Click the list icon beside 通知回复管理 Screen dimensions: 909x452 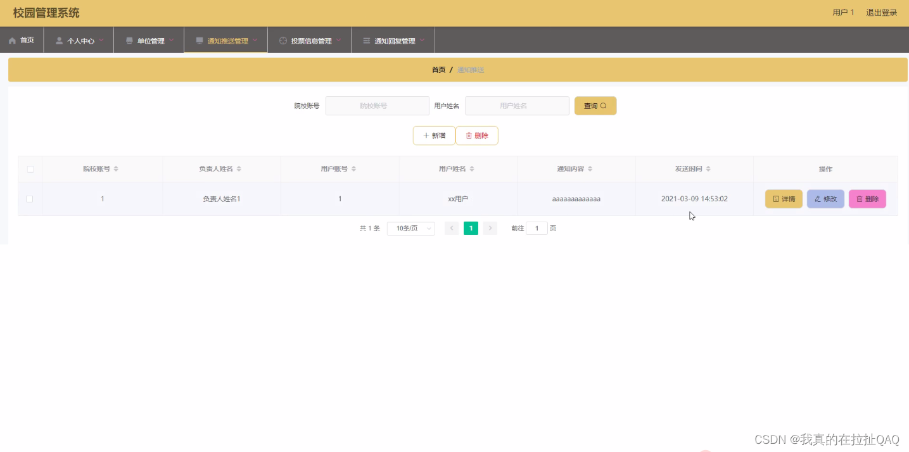pyautogui.click(x=367, y=41)
